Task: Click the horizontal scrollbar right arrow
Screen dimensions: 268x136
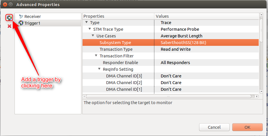Action: 257,97
